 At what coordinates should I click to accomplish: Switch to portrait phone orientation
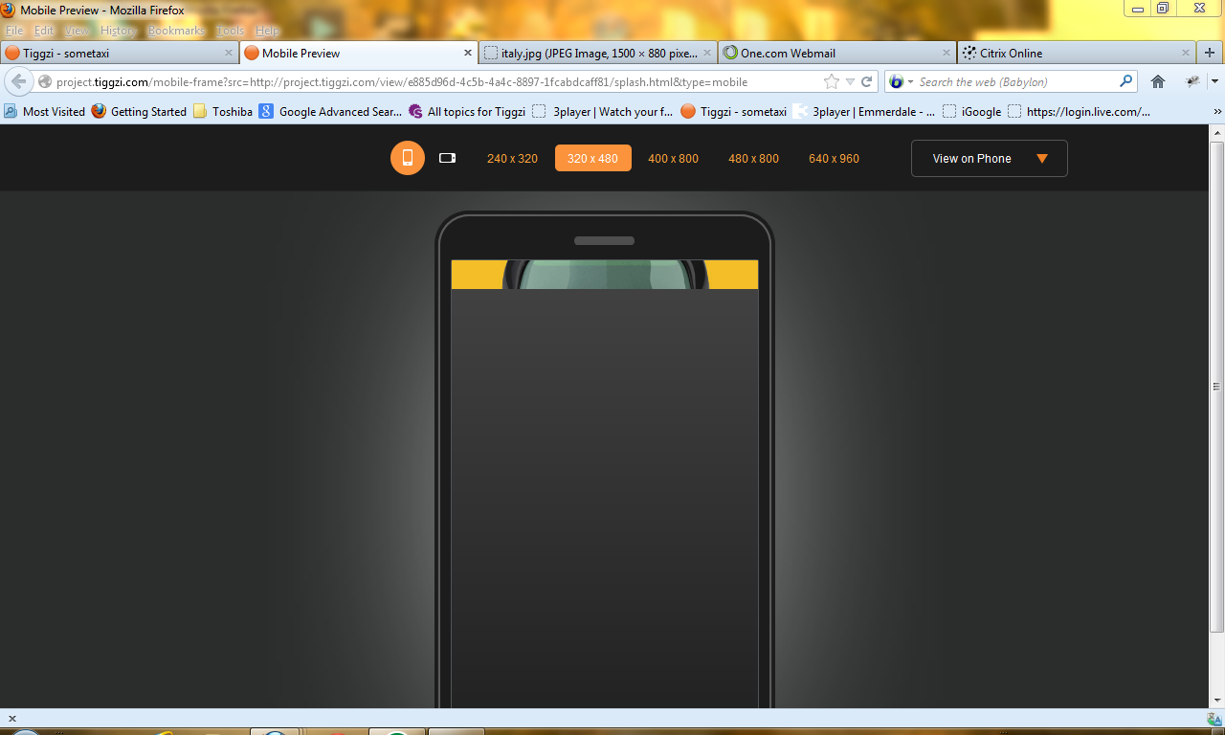pyautogui.click(x=407, y=158)
